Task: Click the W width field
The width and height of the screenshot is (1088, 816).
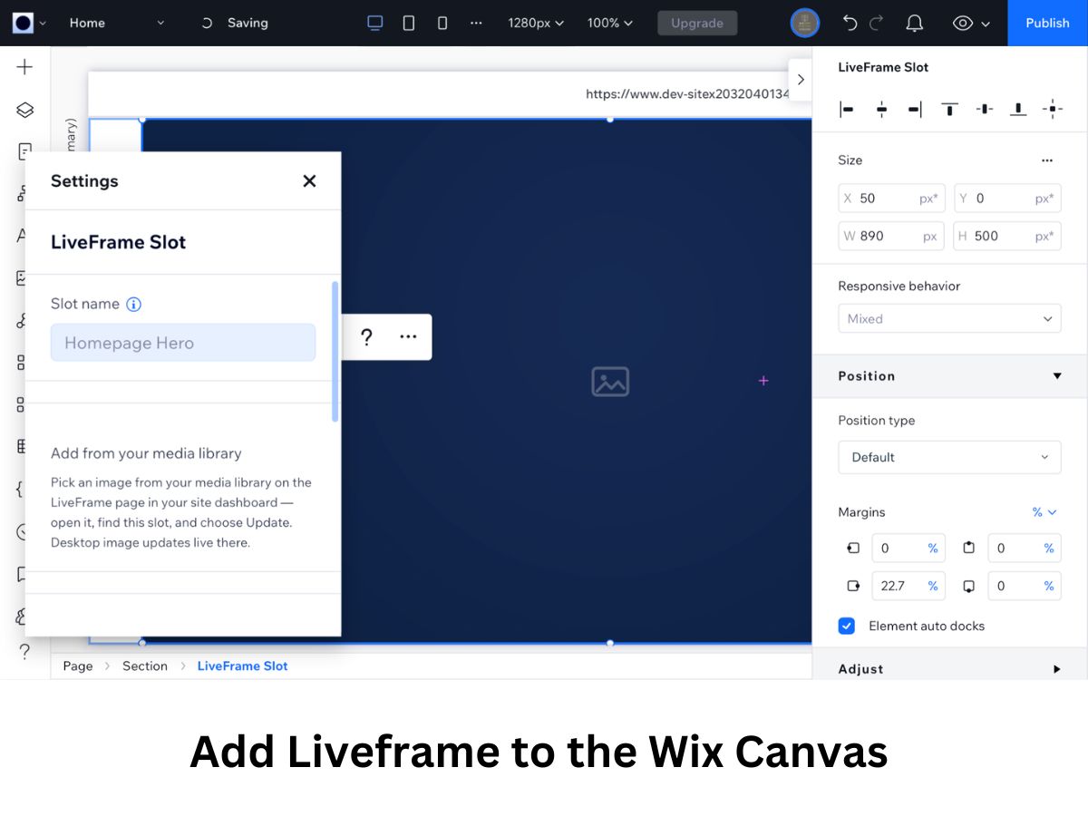Action: click(x=891, y=236)
